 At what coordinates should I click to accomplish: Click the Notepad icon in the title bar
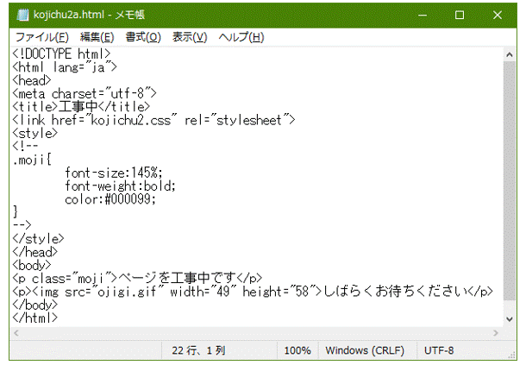point(22,16)
